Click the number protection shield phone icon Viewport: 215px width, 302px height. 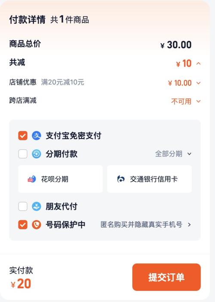click(37, 225)
